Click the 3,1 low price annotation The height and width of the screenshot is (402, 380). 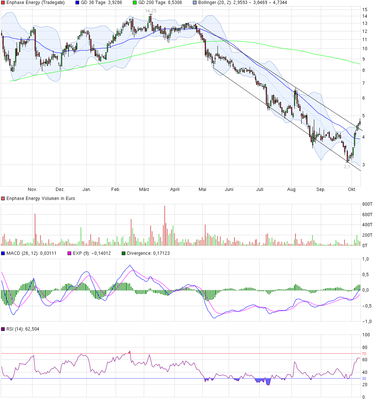point(347,167)
